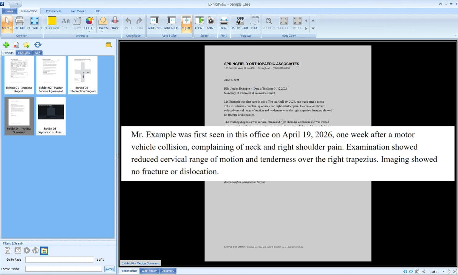The width and height of the screenshot is (458, 275).
Task: Set Wide Left pane style
Action: coord(154,24)
